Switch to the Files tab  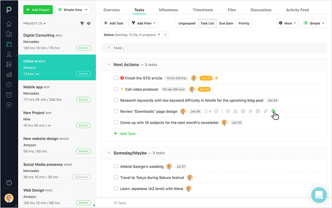pos(232,10)
